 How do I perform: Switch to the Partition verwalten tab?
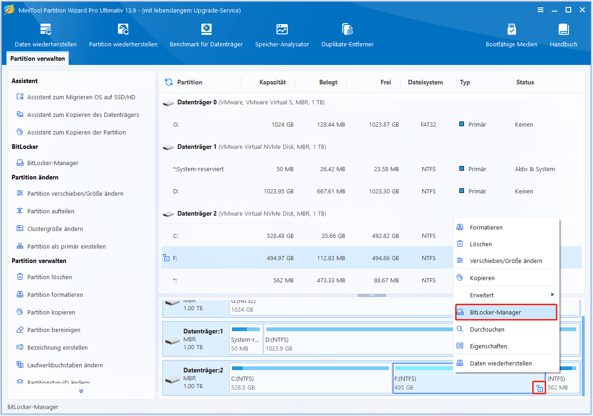click(38, 59)
